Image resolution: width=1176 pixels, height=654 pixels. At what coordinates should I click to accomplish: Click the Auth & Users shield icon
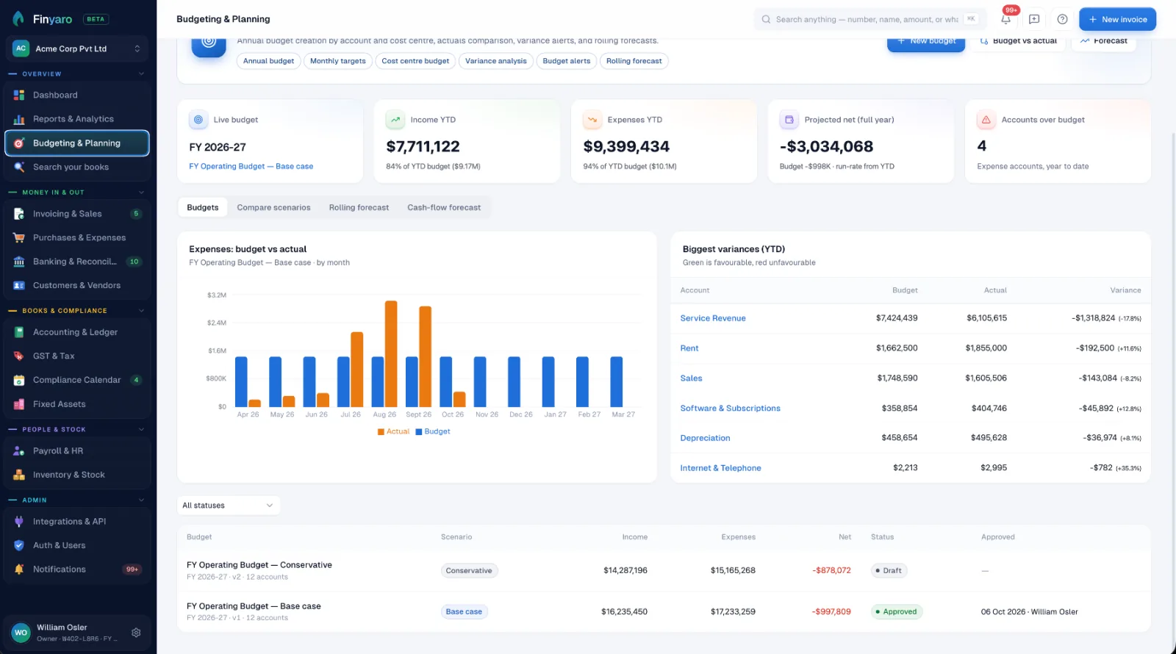[x=19, y=545]
